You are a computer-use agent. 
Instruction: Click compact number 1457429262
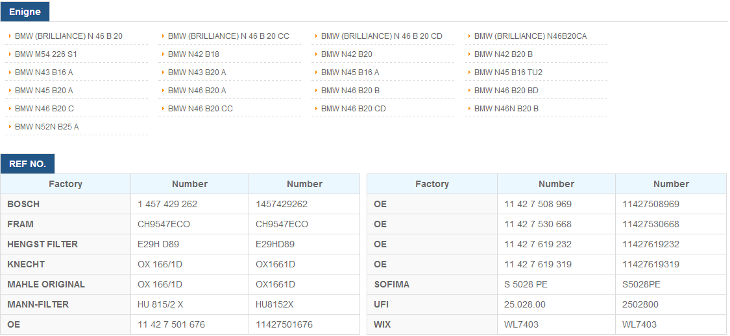click(282, 204)
